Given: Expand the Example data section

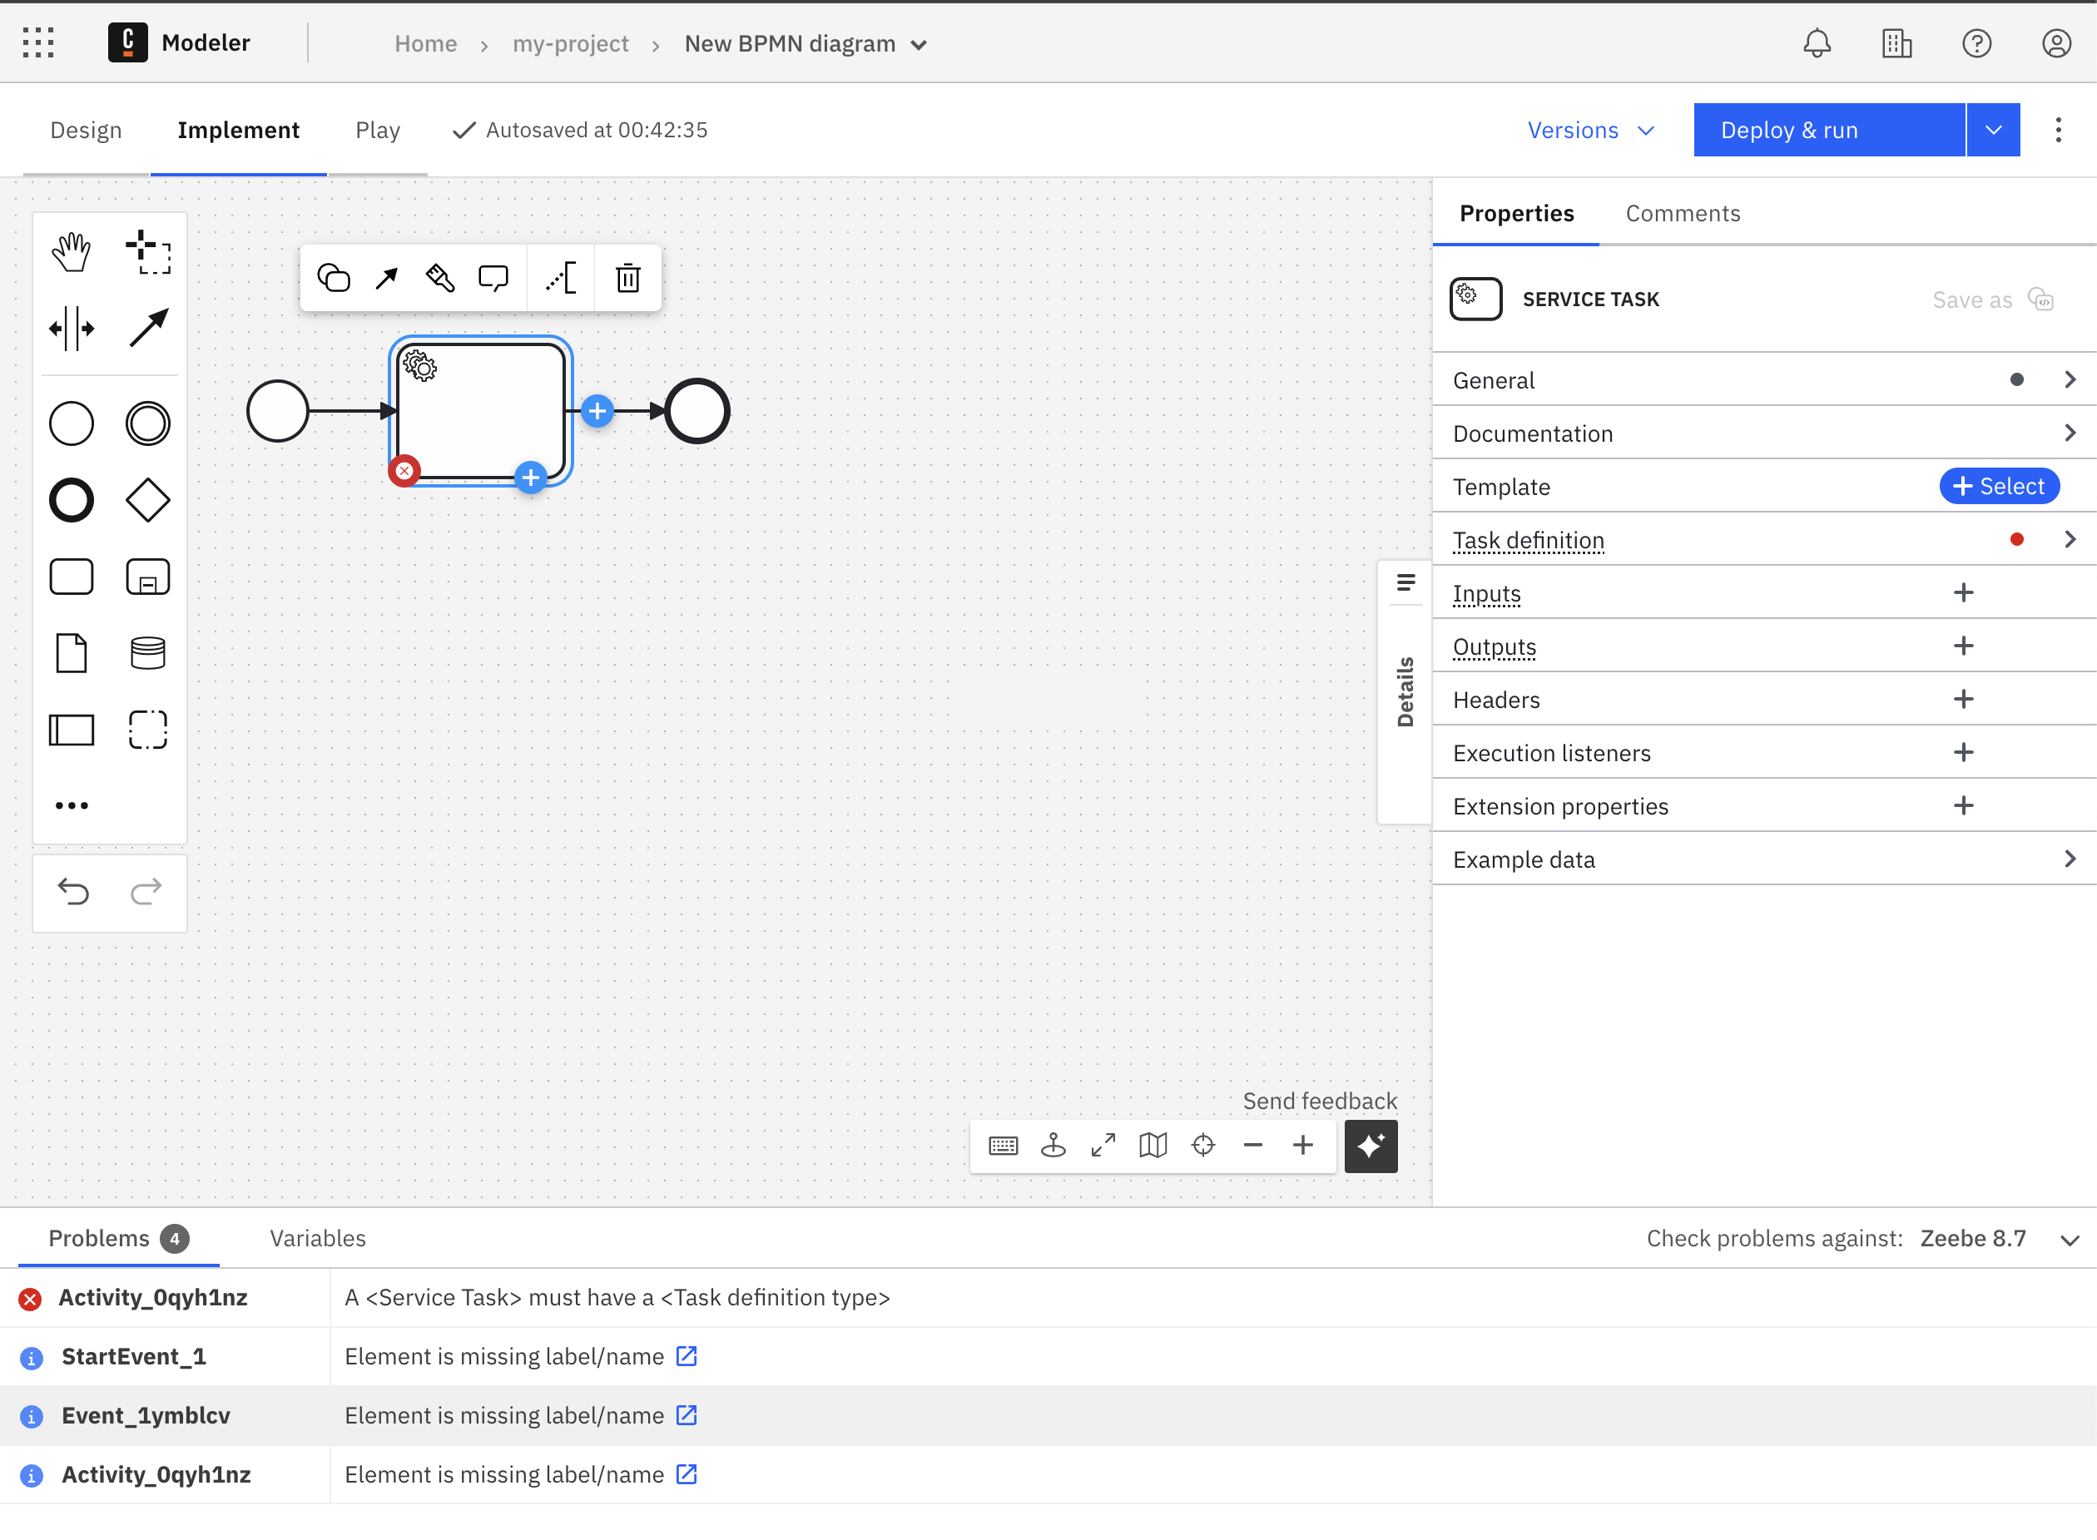Looking at the screenshot, I should click(x=1764, y=859).
